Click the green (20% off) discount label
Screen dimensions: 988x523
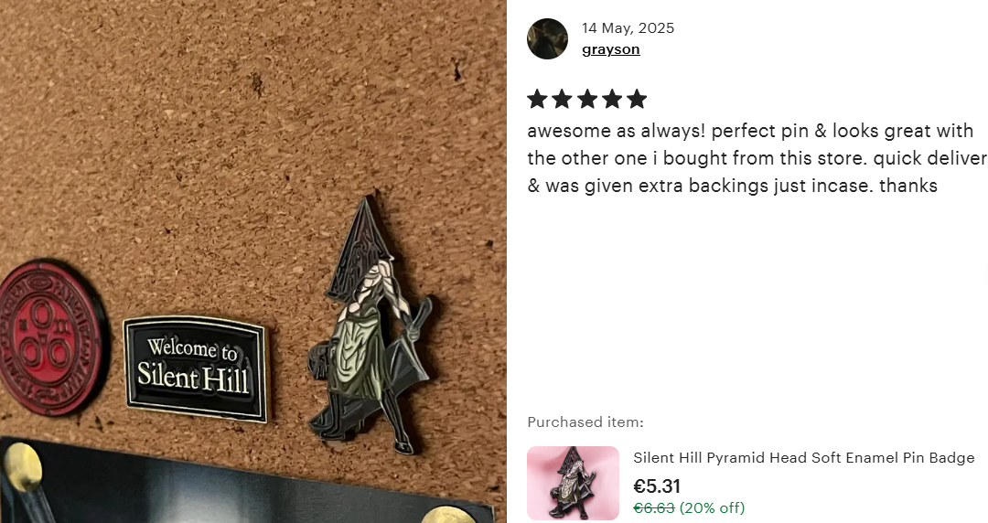[x=712, y=507]
